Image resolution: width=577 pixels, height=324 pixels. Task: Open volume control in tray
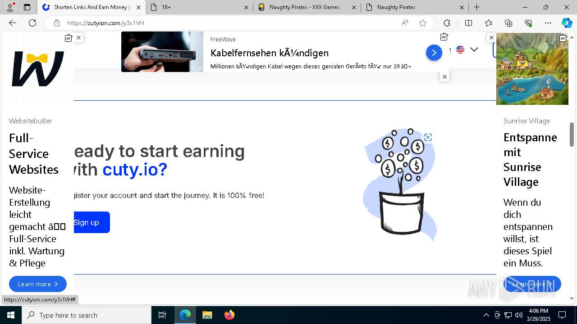[519, 315]
